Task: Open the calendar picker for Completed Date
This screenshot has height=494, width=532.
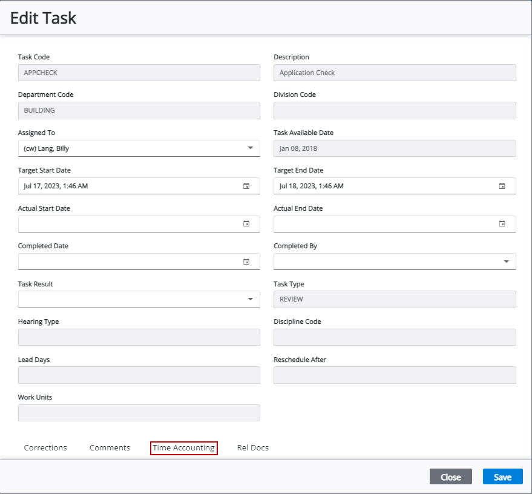Action: pos(246,262)
